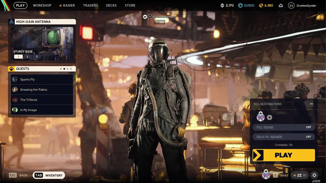The height and width of the screenshot is (183, 326).
Task: Click the 2,170 coin currency icon
Action: (x=222, y=5)
